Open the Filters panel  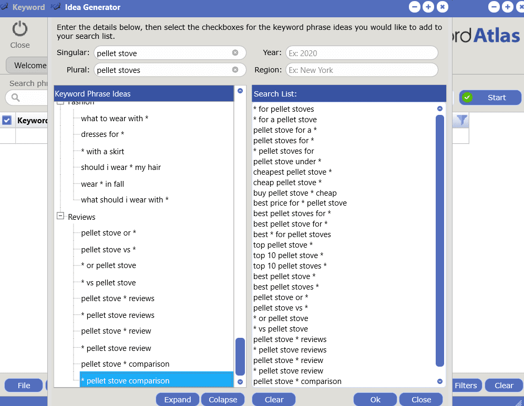coord(466,385)
